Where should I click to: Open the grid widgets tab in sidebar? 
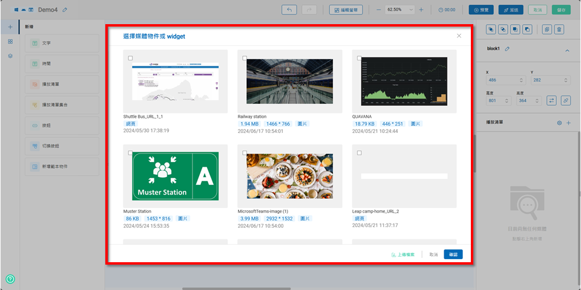tap(10, 42)
